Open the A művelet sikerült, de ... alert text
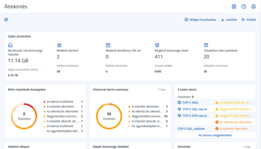This screenshot has height=149, width=261. (236, 103)
